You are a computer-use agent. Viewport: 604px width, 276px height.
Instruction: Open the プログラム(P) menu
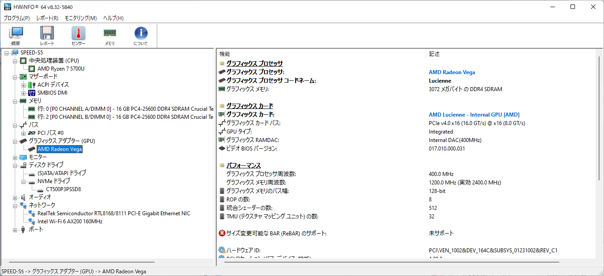[x=17, y=18]
